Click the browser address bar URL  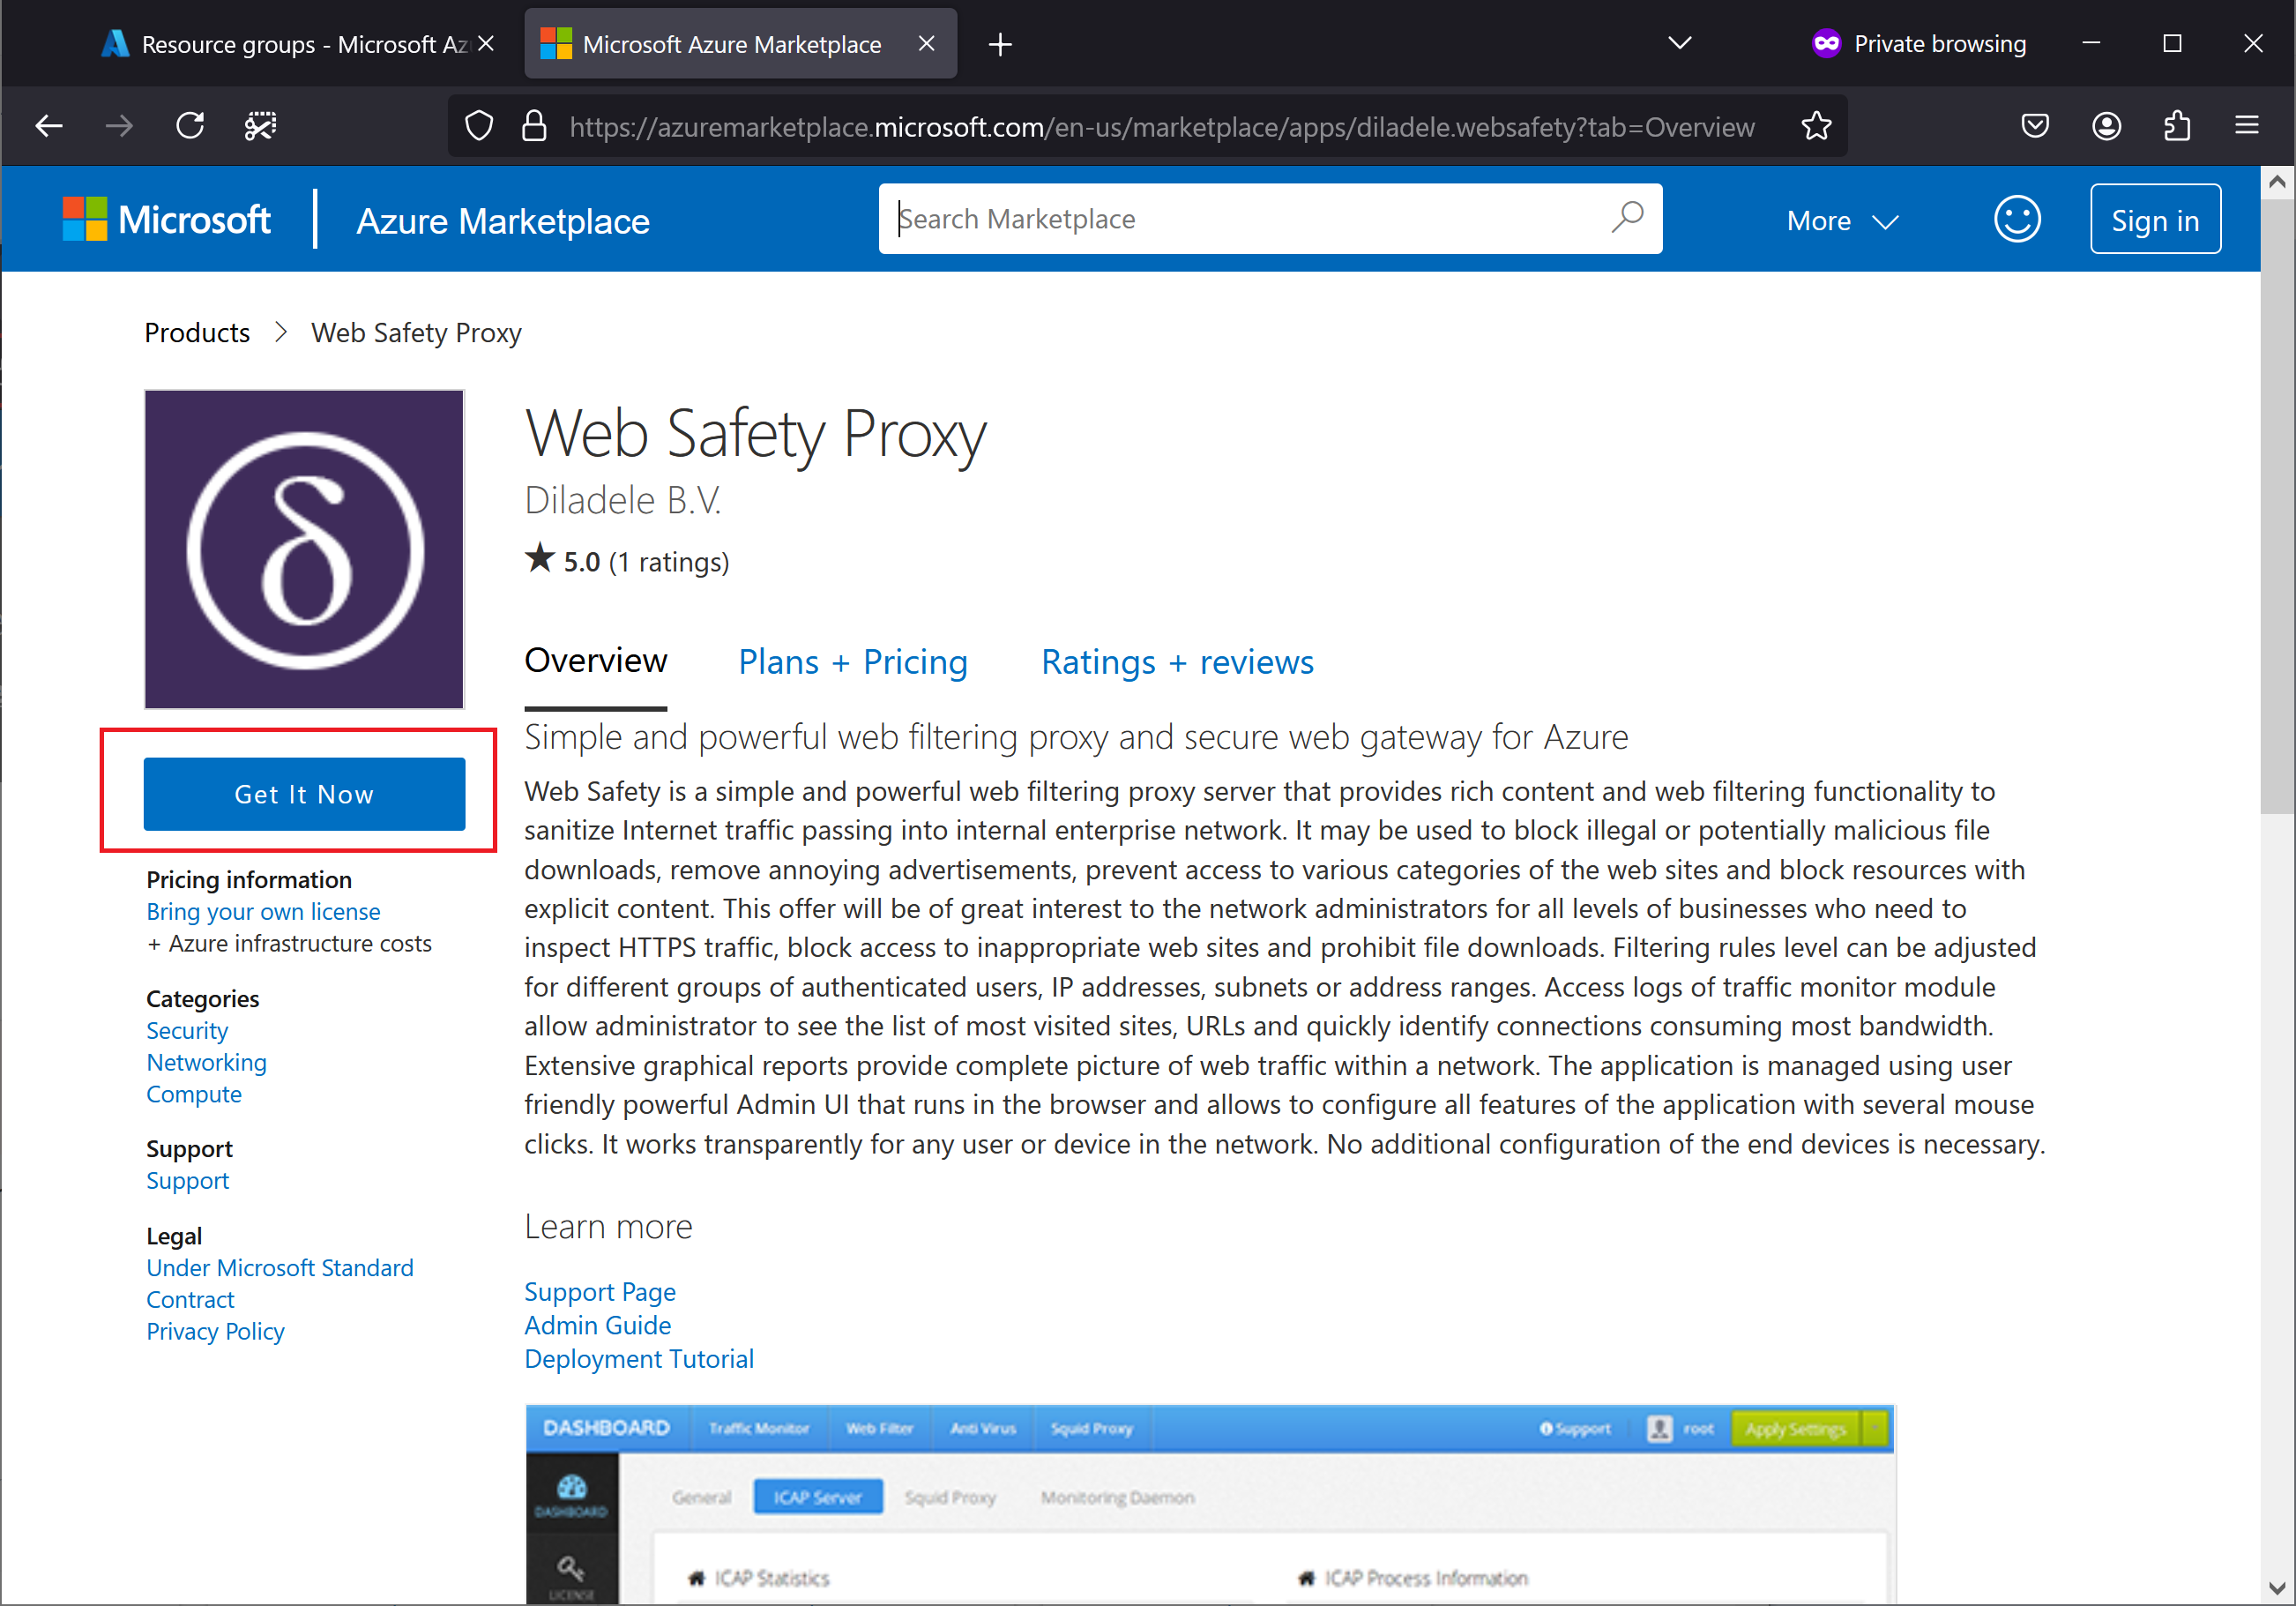1161,127
